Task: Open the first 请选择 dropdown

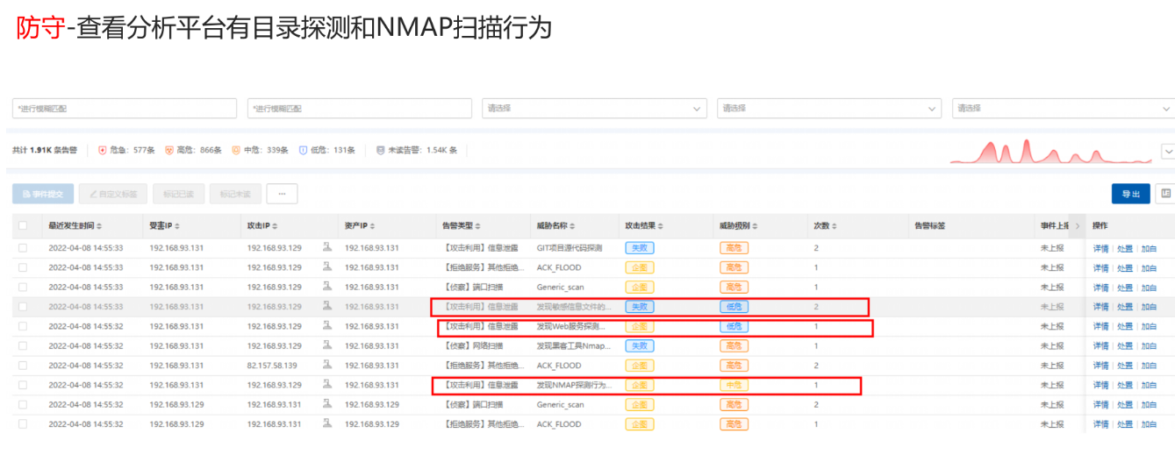Action: [x=594, y=109]
